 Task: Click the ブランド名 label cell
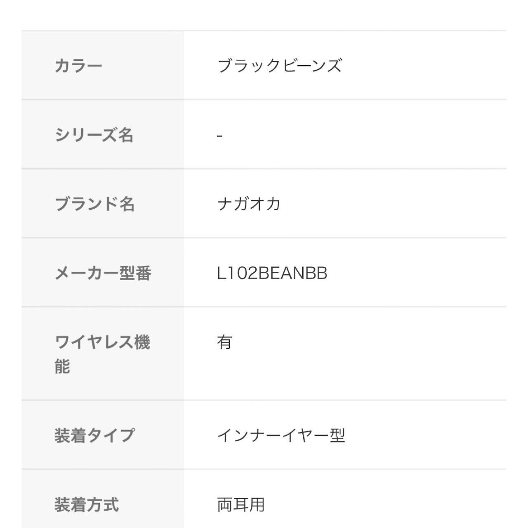tap(103, 203)
